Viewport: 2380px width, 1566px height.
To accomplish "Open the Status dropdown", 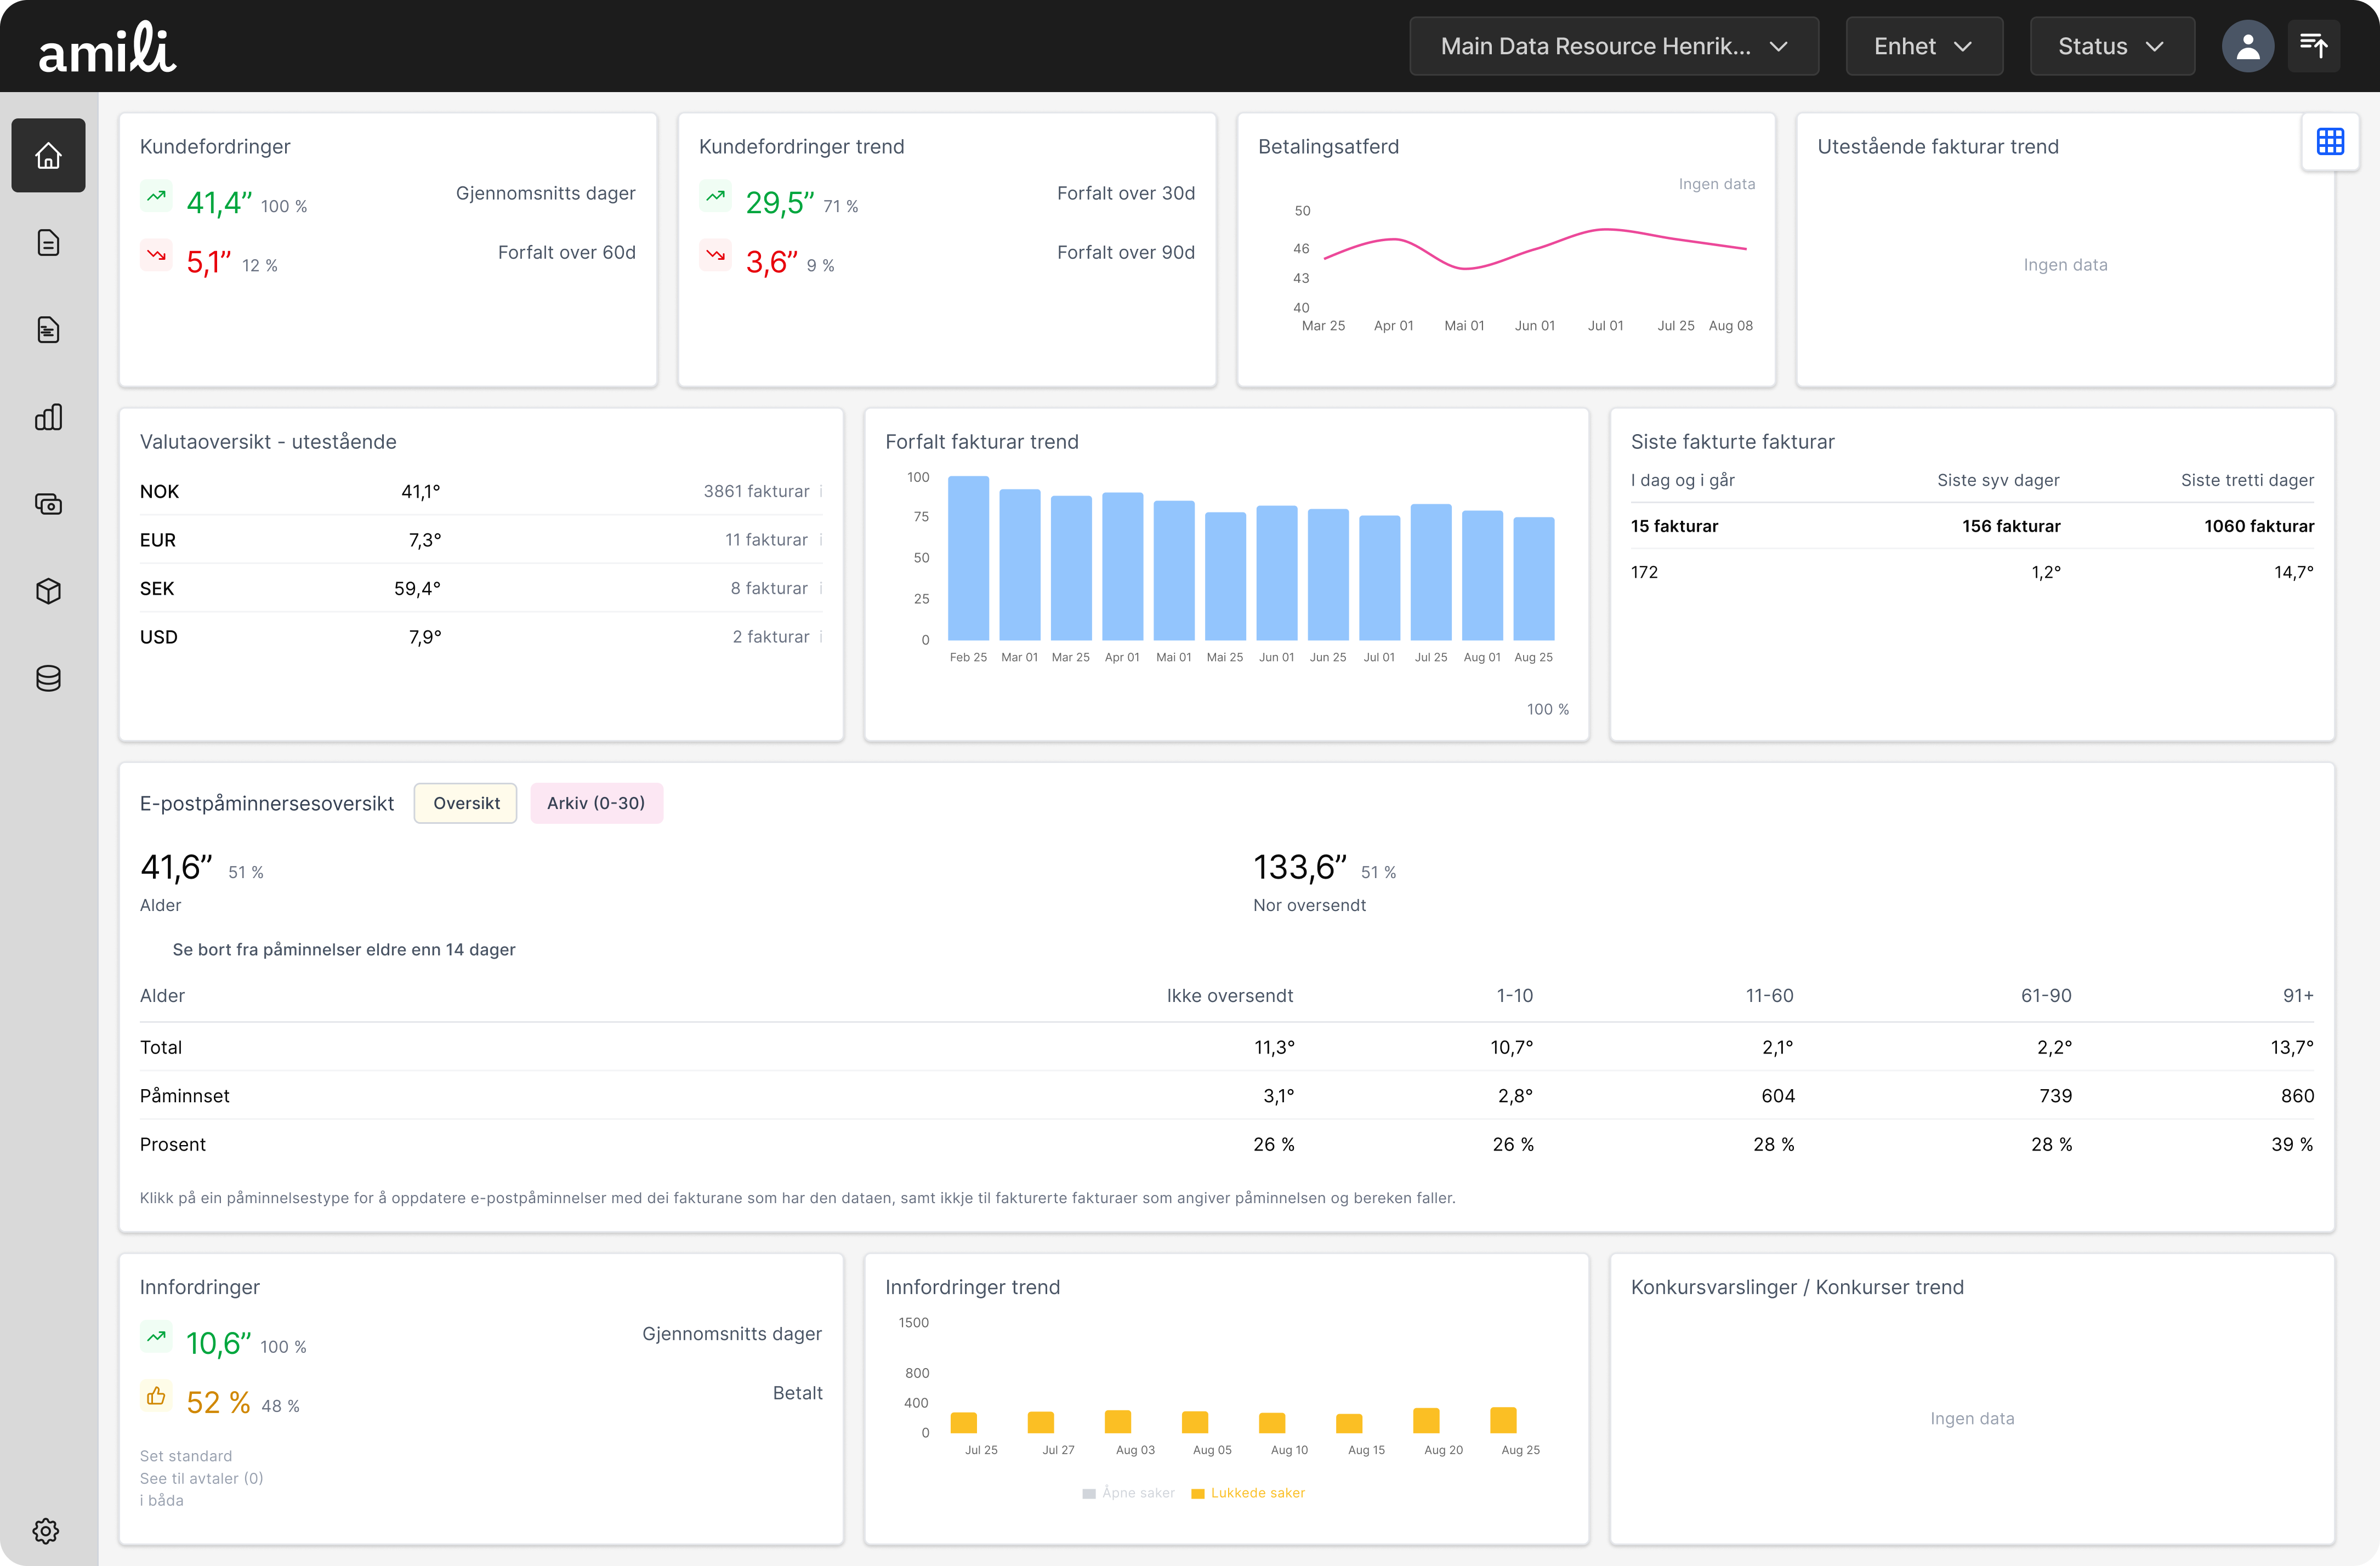I will point(2111,46).
